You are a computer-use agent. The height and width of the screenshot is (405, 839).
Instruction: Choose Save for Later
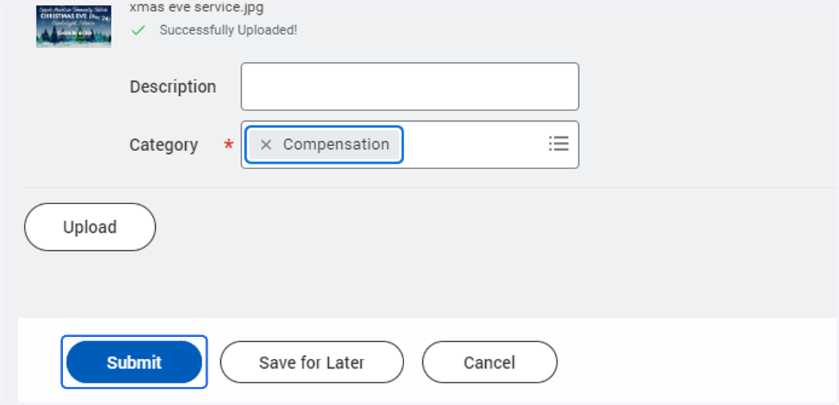[x=312, y=362]
